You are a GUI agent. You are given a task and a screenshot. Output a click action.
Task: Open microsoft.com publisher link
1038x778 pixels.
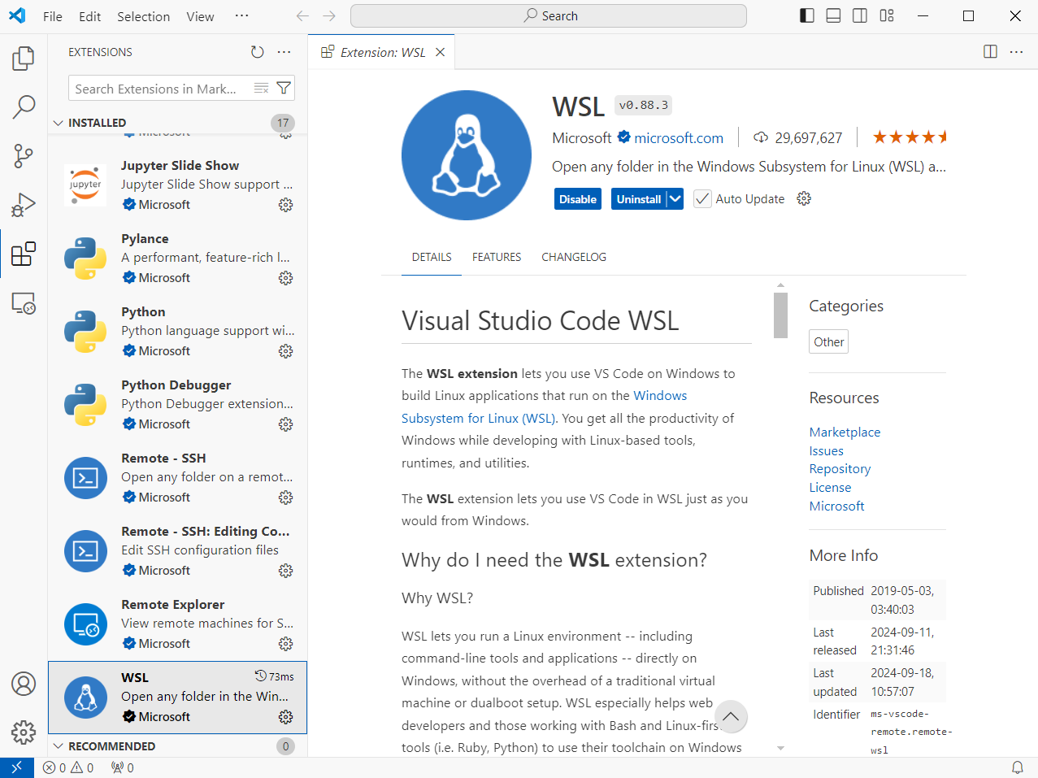coord(679,138)
